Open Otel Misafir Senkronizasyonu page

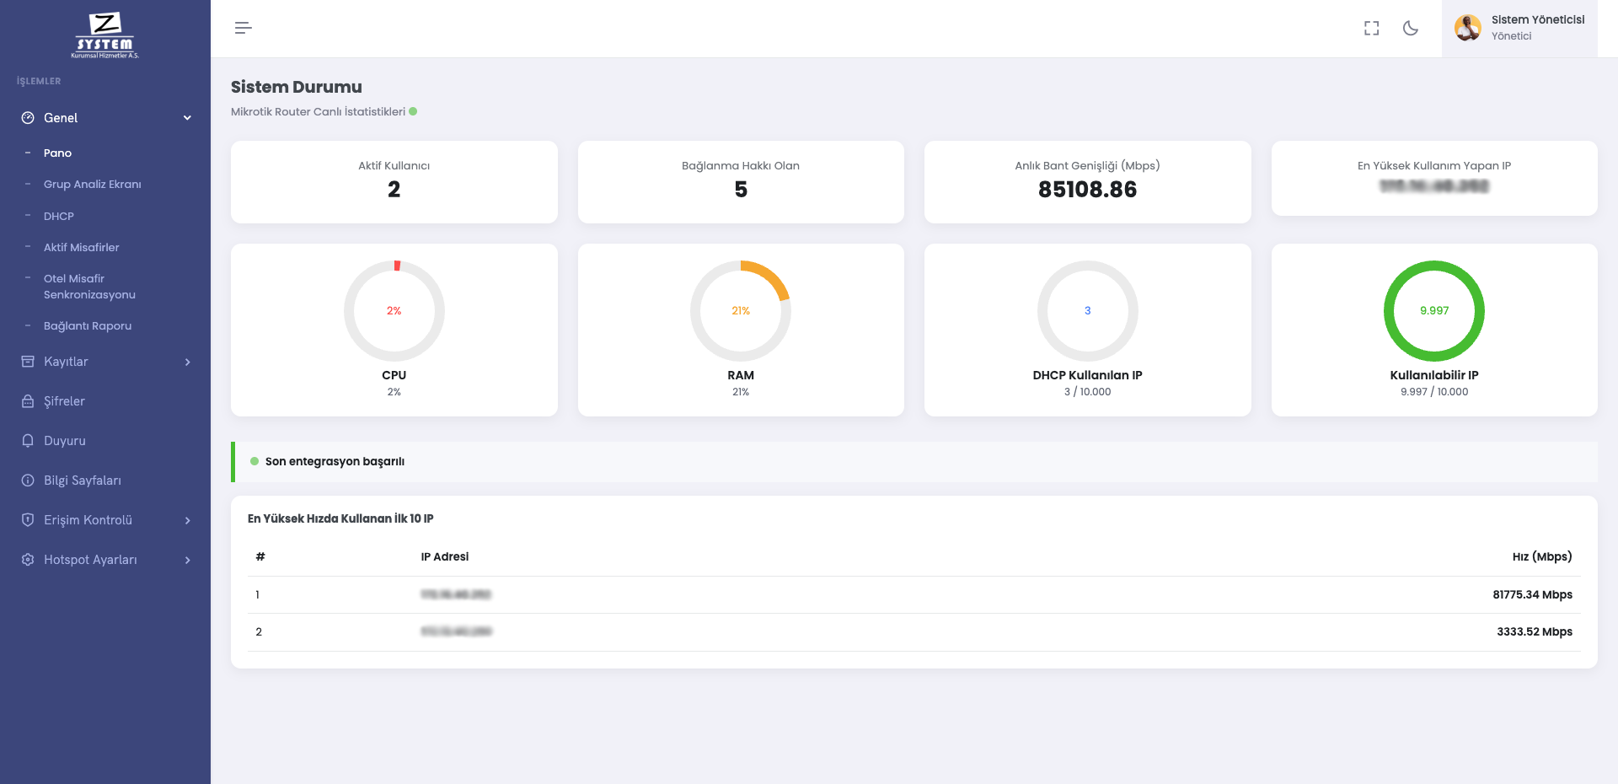(x=88, y=287)
